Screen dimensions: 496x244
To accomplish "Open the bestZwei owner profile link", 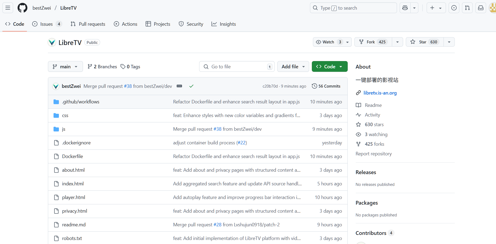I will tap(42, 8).
